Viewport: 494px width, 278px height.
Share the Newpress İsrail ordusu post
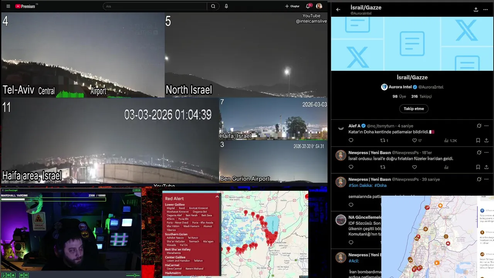[x=486, y=167]
